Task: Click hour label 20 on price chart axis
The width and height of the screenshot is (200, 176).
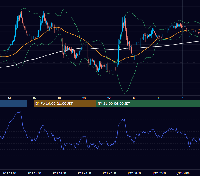Action: click(84, 98)
